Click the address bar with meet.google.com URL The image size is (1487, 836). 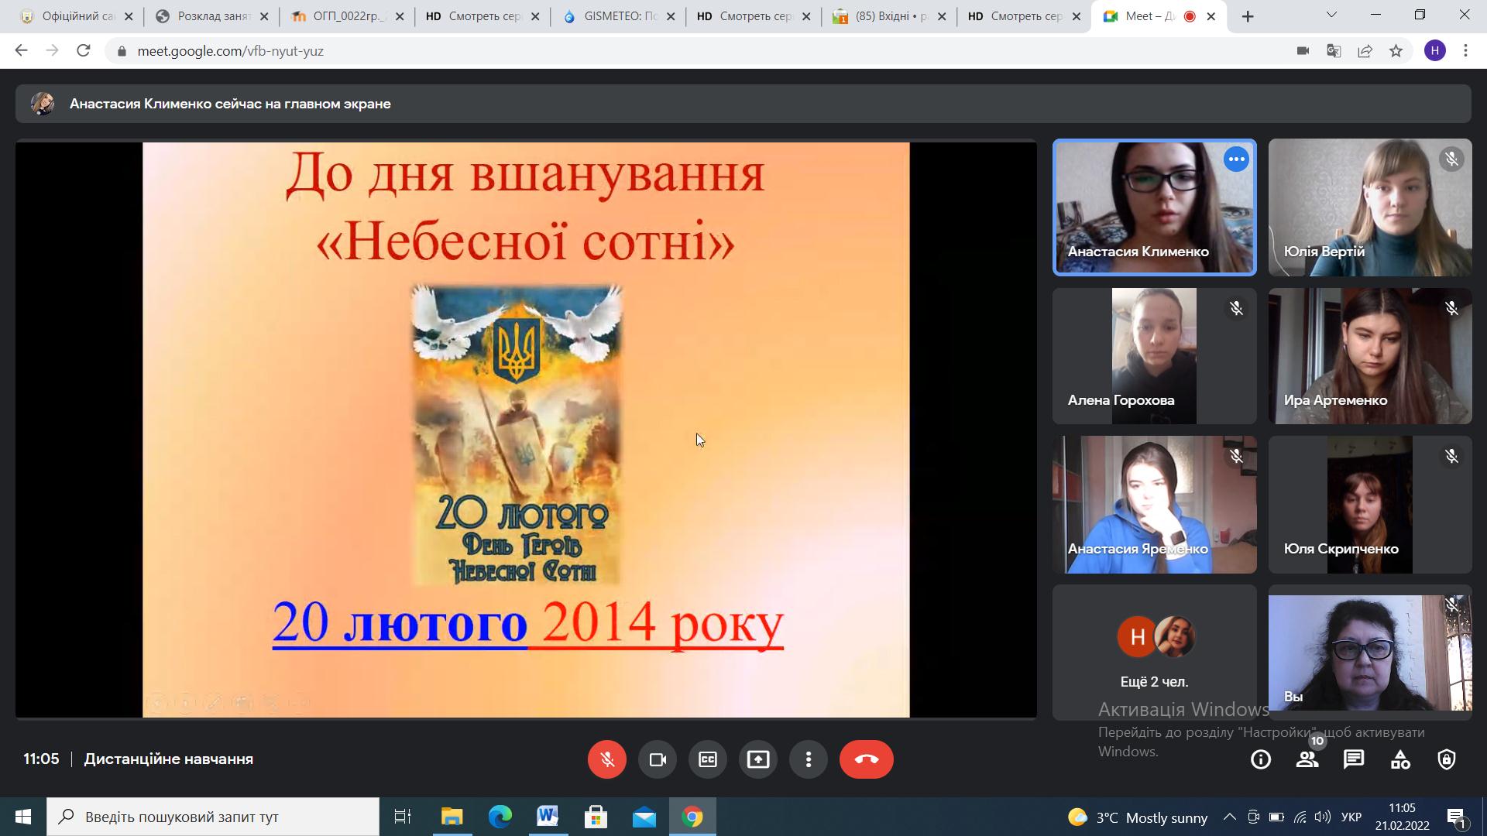pos(697,50)
